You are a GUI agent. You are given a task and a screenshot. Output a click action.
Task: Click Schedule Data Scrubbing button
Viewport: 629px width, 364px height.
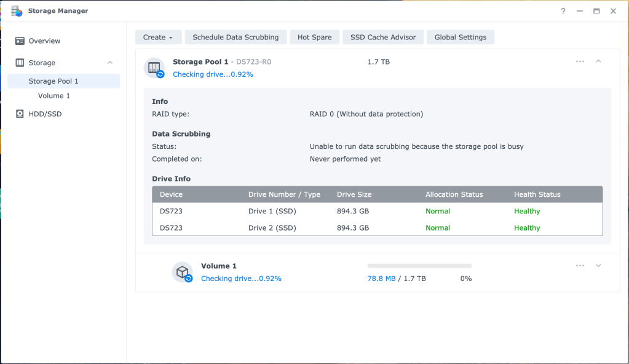(x=235, y=38)
